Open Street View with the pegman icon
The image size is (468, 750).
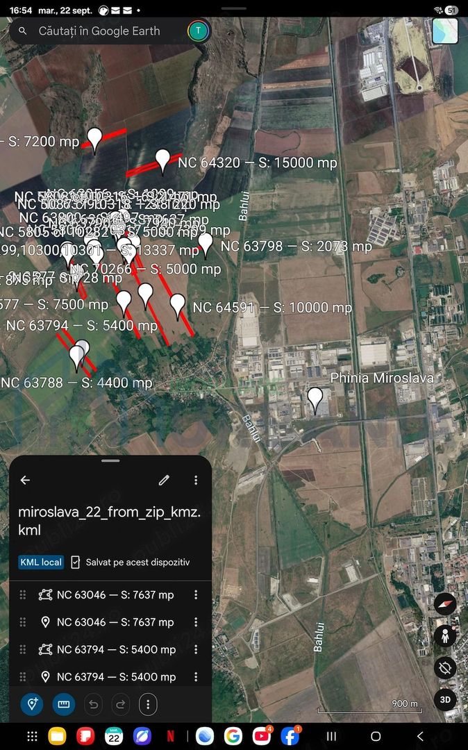point(445,636)
